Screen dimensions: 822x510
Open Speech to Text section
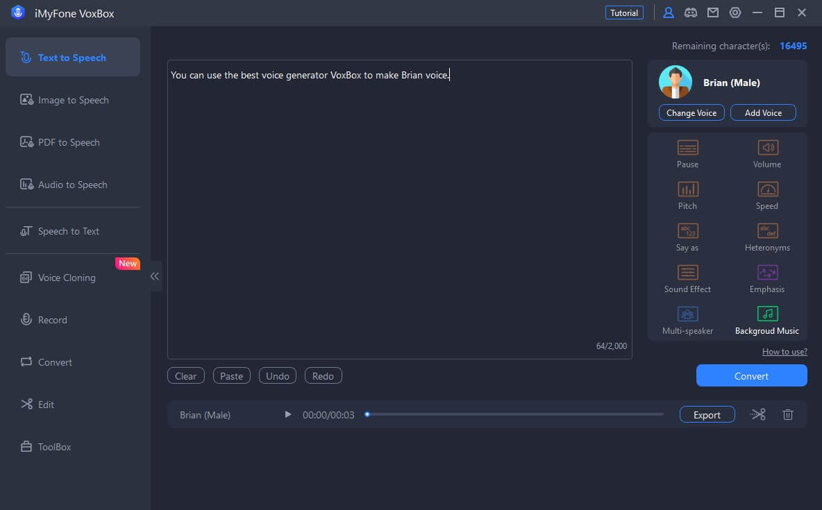[x=73, y=231]
